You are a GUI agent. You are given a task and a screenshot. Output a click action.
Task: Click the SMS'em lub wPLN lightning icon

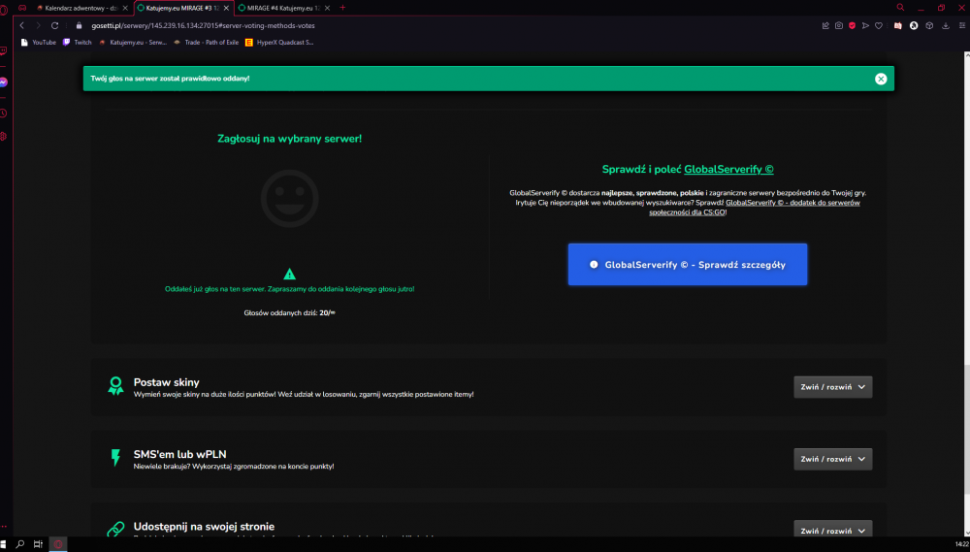click(x=115, y=458)
